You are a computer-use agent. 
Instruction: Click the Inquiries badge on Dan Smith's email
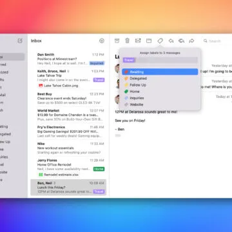(x=97, y=63)
